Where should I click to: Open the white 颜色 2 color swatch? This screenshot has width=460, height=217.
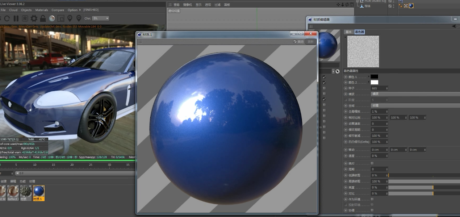click(x=374, y=82)
